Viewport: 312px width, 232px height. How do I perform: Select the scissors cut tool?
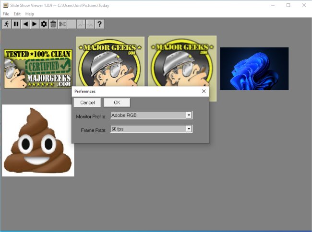click(62, 24)
